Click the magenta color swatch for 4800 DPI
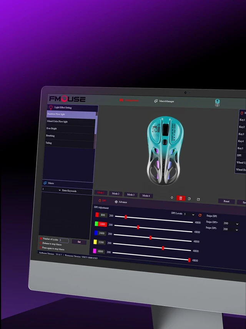Image resolution: width=246 pixels, height=329 pixels. click(94, 251)
